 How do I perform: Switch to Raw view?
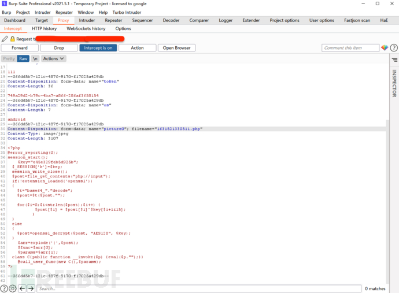pos(23,58)
